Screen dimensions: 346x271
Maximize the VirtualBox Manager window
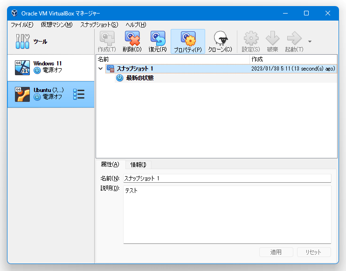[x=306, y=13]
